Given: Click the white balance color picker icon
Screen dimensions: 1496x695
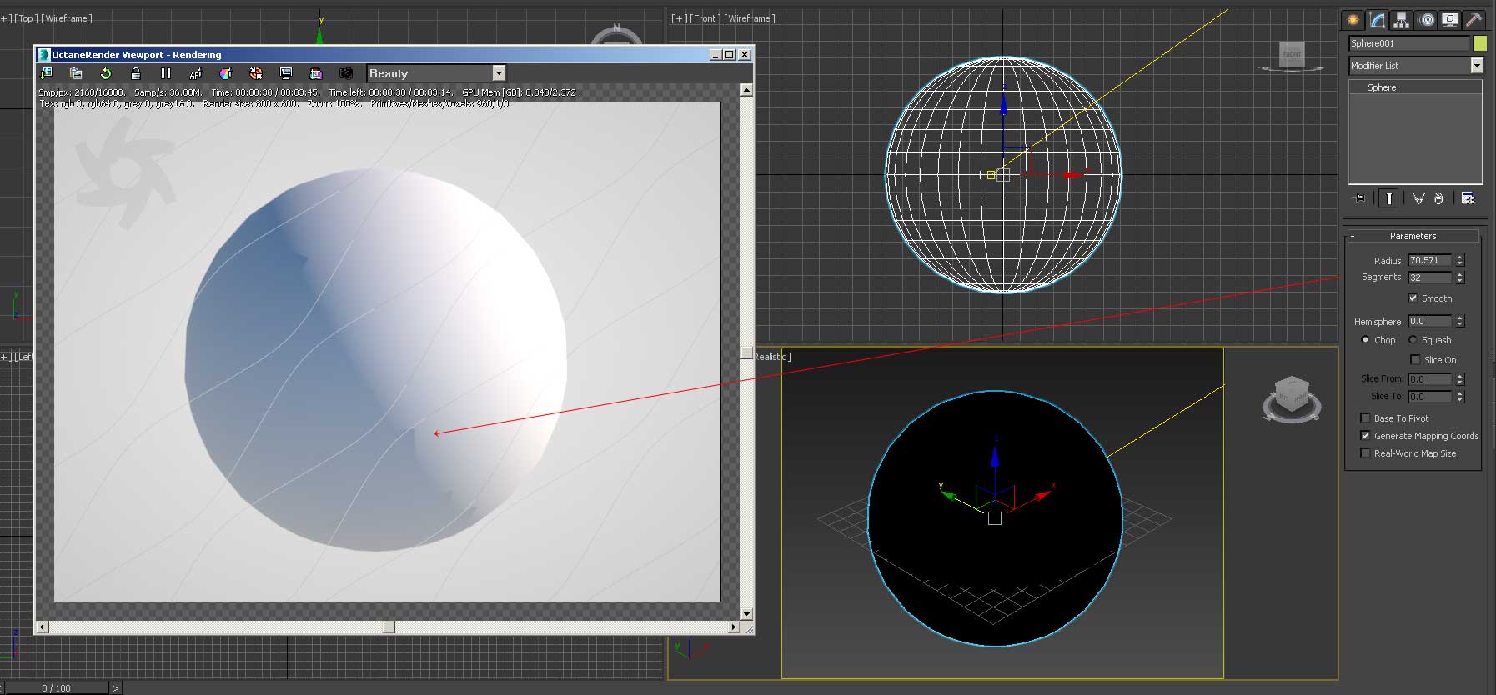Looking at the screenshot, I should pos(225,73).
